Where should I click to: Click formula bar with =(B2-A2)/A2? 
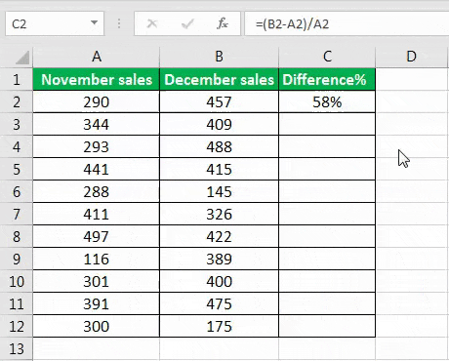pos(347,23)
